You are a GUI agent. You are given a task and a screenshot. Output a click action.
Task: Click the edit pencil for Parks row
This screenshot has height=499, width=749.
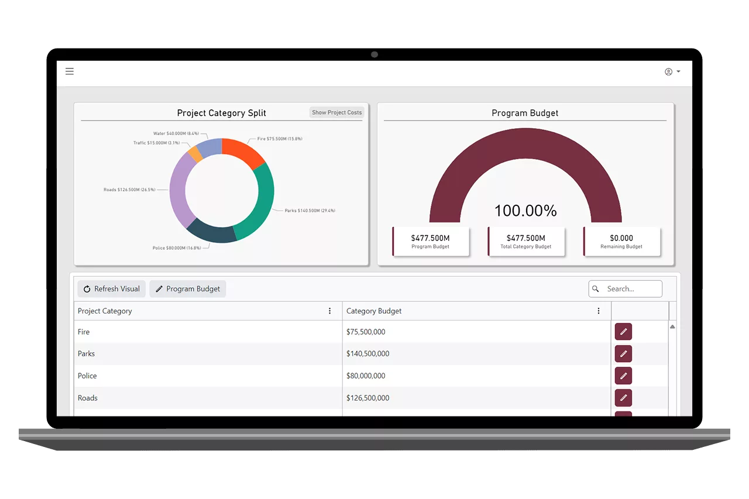pos(623,354)
